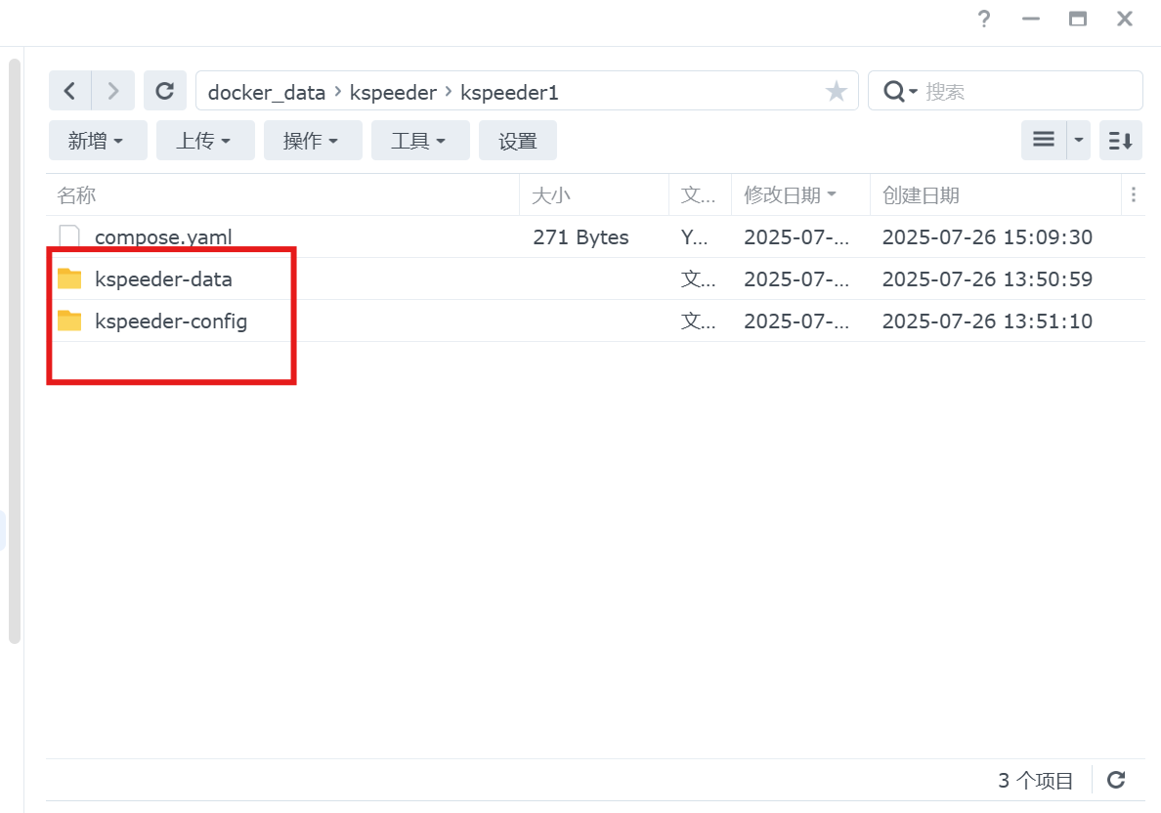Open the 操作 actions menu
This screenshot has width=1161, height=813.
pos(312,141)
